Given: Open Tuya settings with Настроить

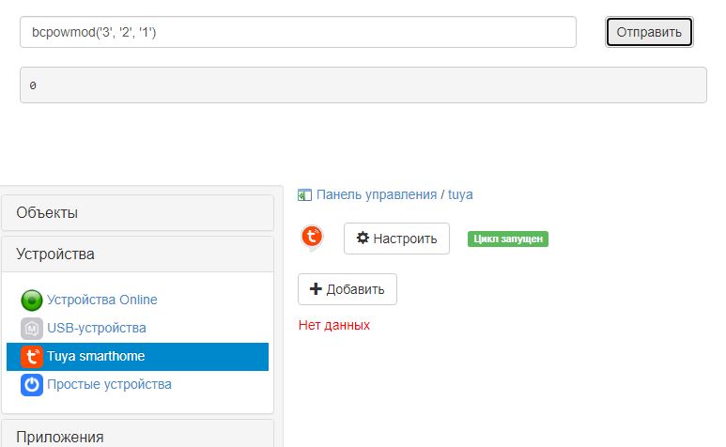Looking at the screenshot, I should point(396,239).
